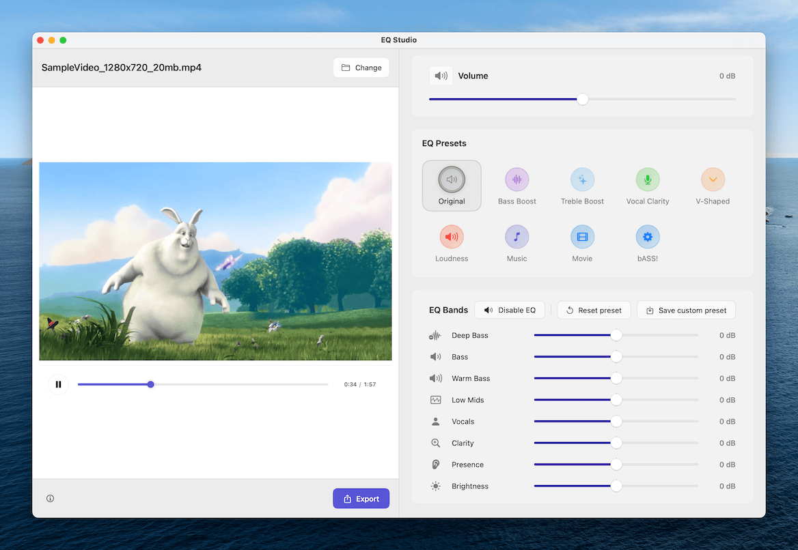Screen dimensions: 798x550
Task: Select the Original preset icon
Action: (x=452, y=179)
